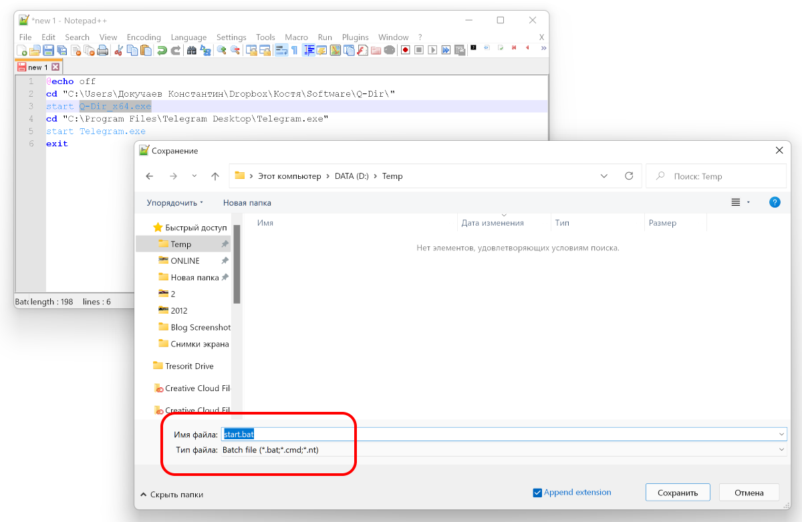Screen dimensions: 802x522
Task: Click the Forward arrow in Save dialog
Action: (x=173, y=176)
